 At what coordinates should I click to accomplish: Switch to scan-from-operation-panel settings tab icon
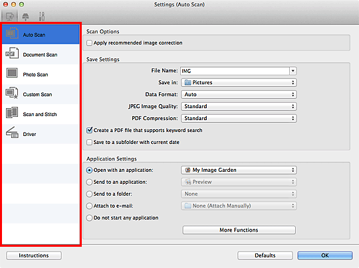(25, 17)
